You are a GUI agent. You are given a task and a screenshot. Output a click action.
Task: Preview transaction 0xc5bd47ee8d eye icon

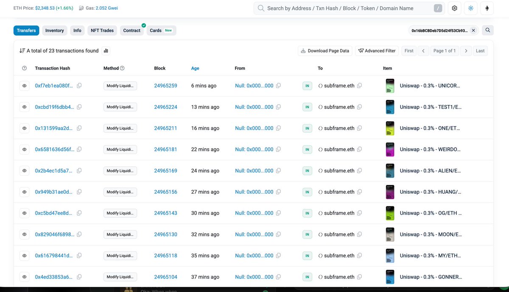pyautogui.click(x=25, y=213)
